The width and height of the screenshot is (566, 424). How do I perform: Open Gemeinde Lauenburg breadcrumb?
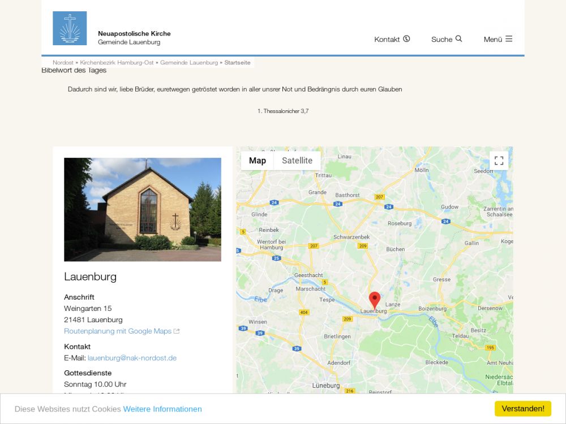click(x=188, y=63)
